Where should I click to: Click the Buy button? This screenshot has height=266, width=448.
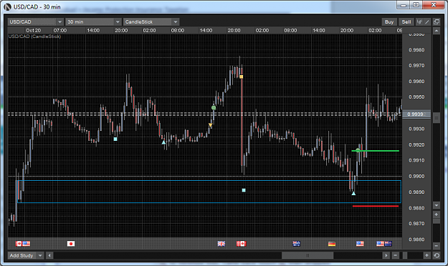coord(389,21)
